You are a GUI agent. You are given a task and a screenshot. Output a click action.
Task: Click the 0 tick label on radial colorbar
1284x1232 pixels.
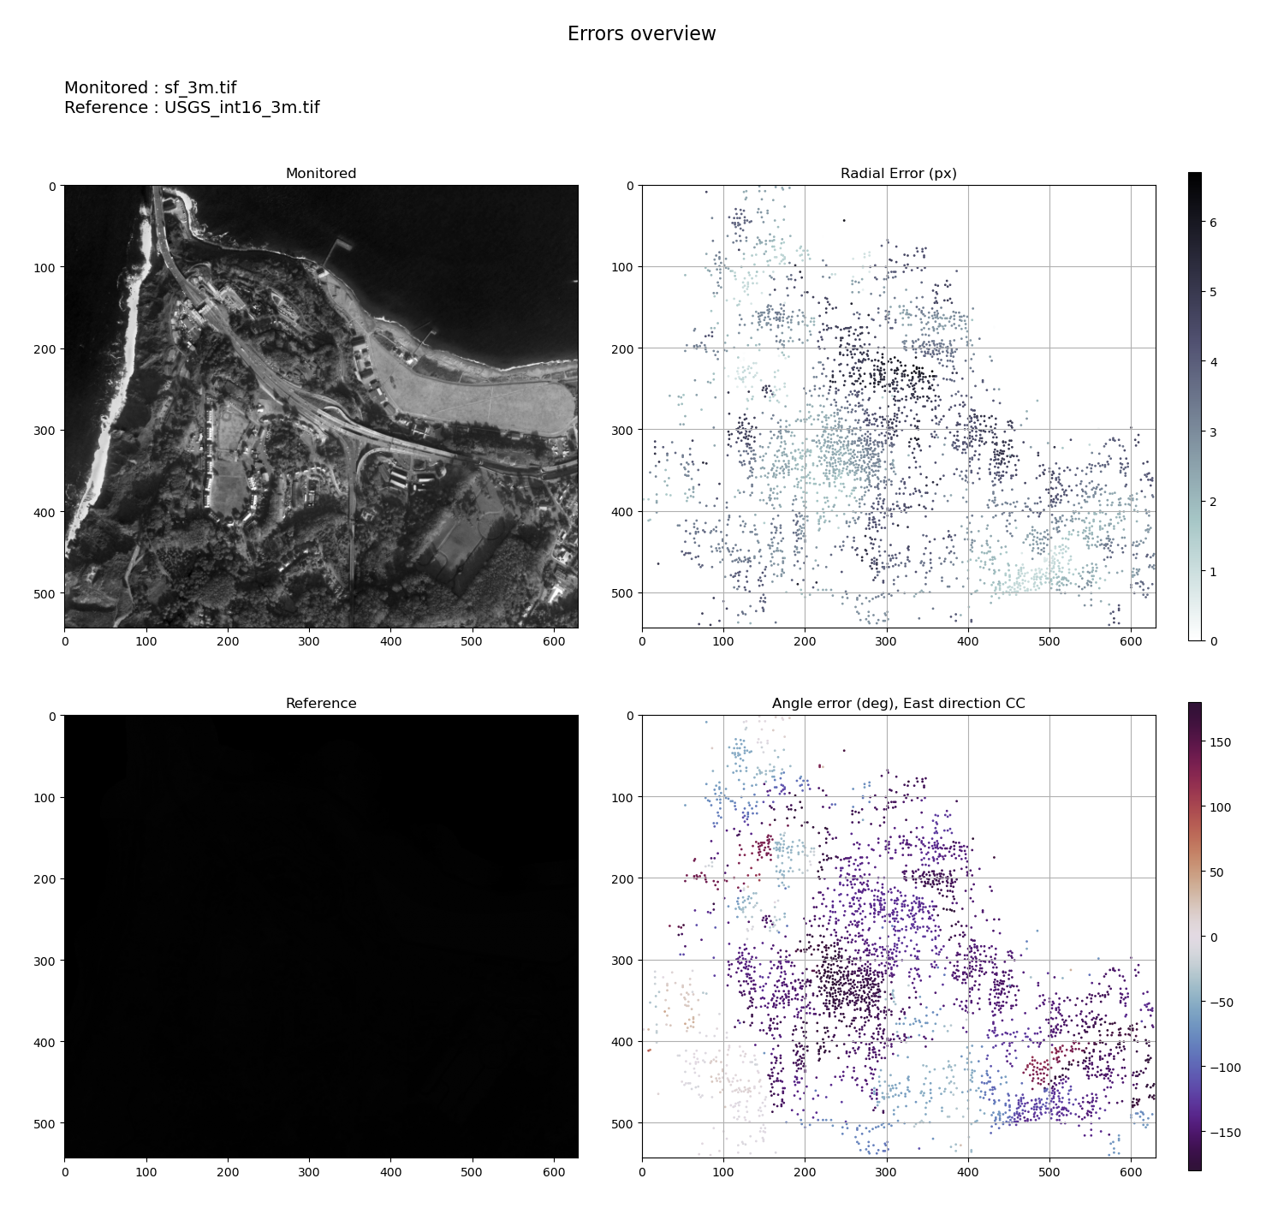[1213, 640]
